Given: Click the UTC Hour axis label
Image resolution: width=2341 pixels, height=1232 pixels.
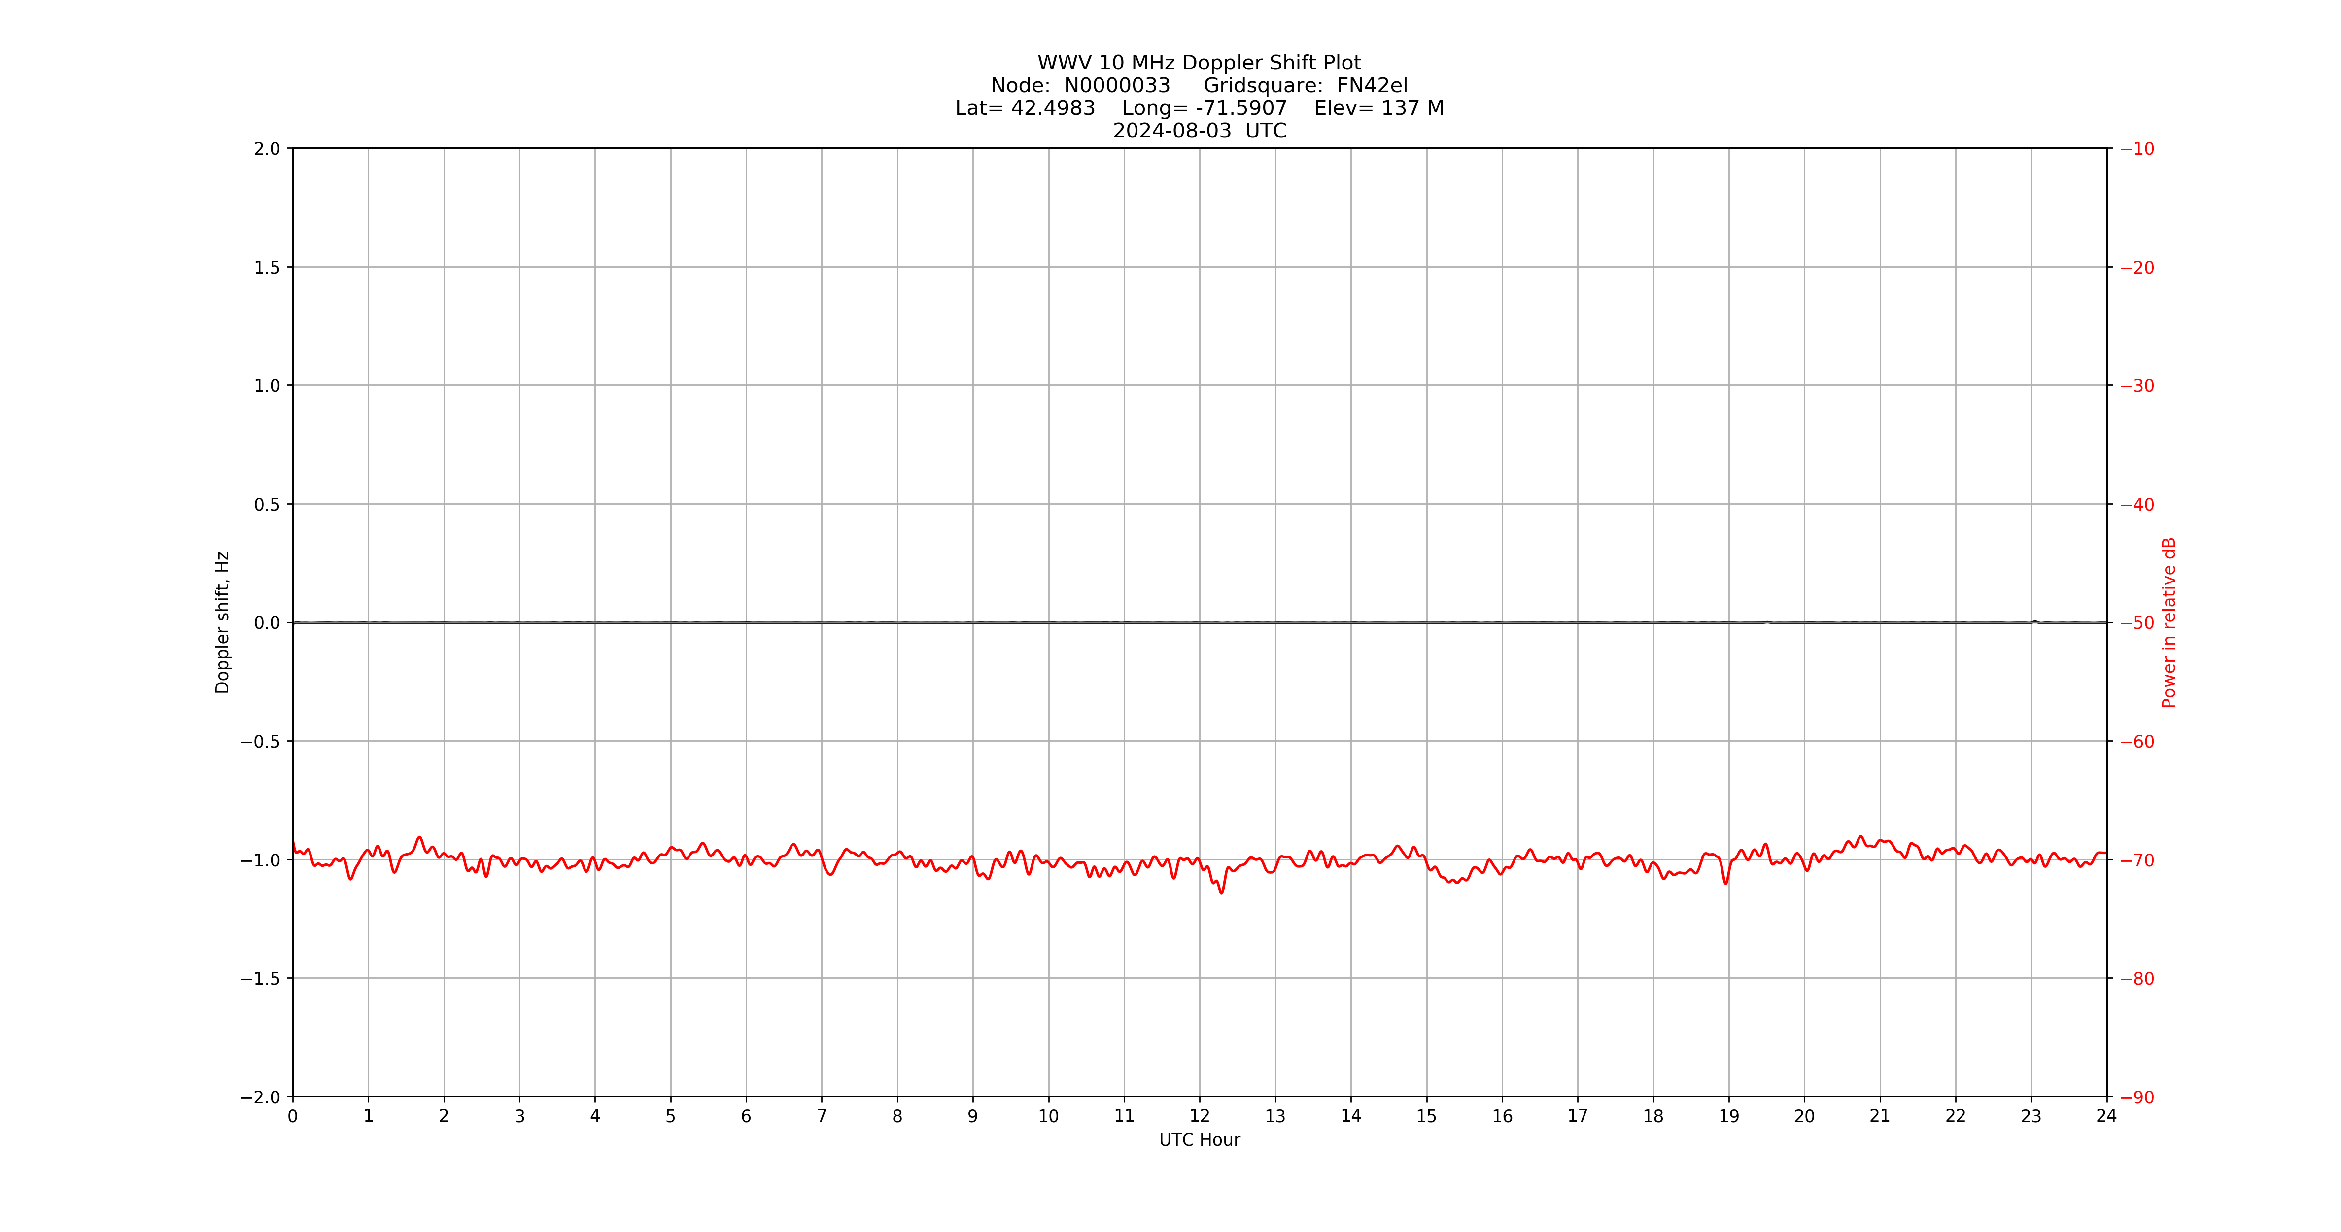Looking at the screenshot, I should (x=1202, y=1138).
